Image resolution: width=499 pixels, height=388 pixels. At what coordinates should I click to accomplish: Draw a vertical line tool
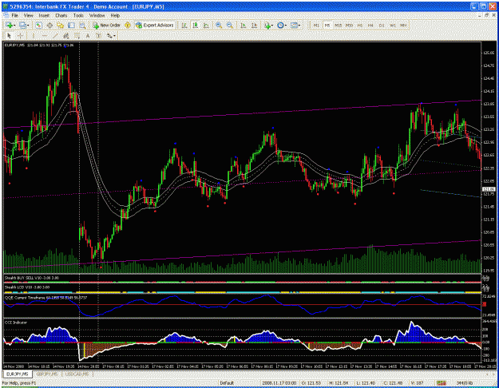pyautogui.click(x=34, y=36)
